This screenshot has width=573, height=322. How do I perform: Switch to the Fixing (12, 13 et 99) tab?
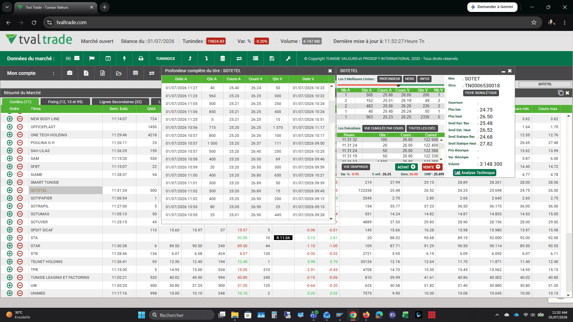coord(65,102)
